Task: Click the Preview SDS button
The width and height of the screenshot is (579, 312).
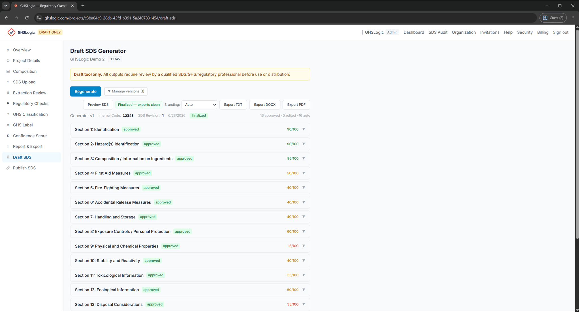Action: [98, 105]
